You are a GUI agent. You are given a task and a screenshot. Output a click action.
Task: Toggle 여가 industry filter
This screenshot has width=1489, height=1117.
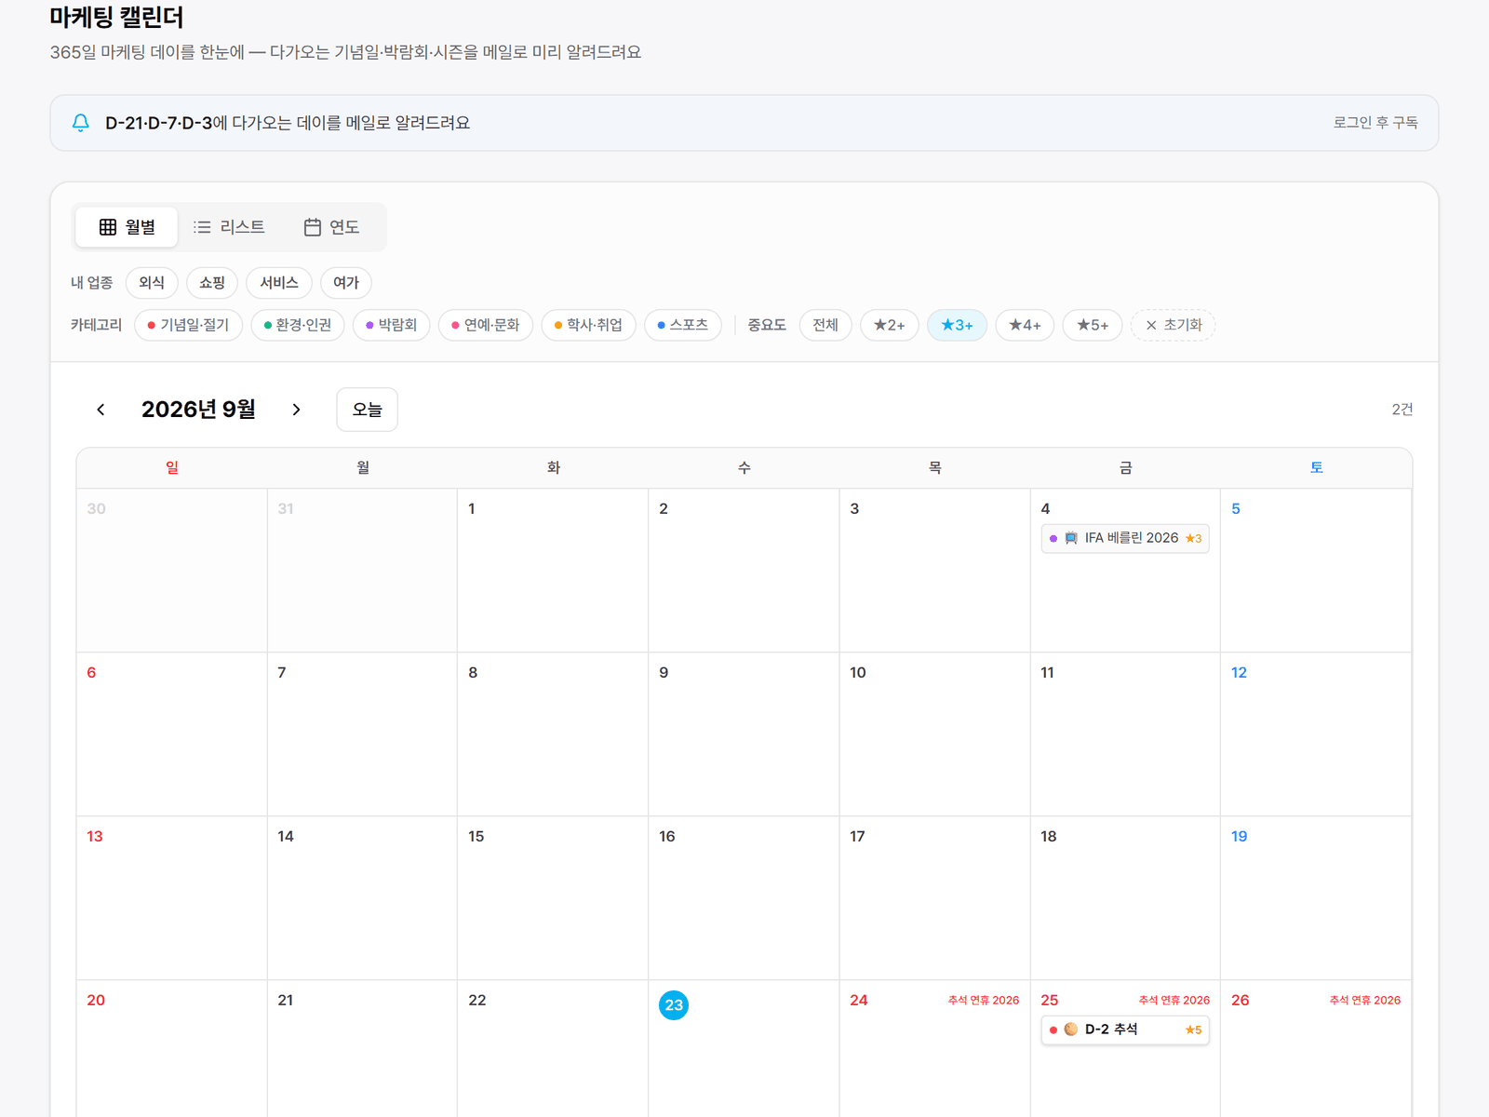(x=346, y=283)
